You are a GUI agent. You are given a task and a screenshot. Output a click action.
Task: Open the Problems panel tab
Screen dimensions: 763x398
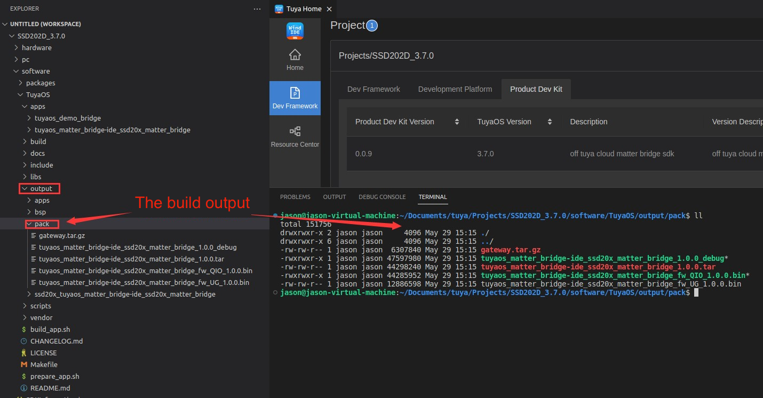pos(295,197)
